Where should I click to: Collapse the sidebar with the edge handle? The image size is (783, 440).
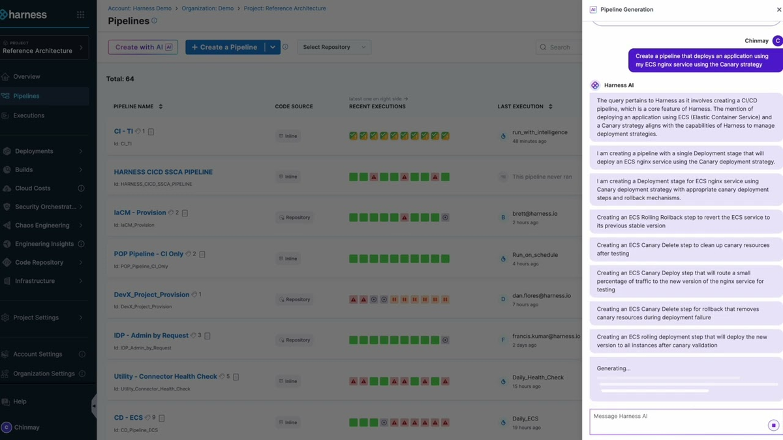tap(94, 406)
